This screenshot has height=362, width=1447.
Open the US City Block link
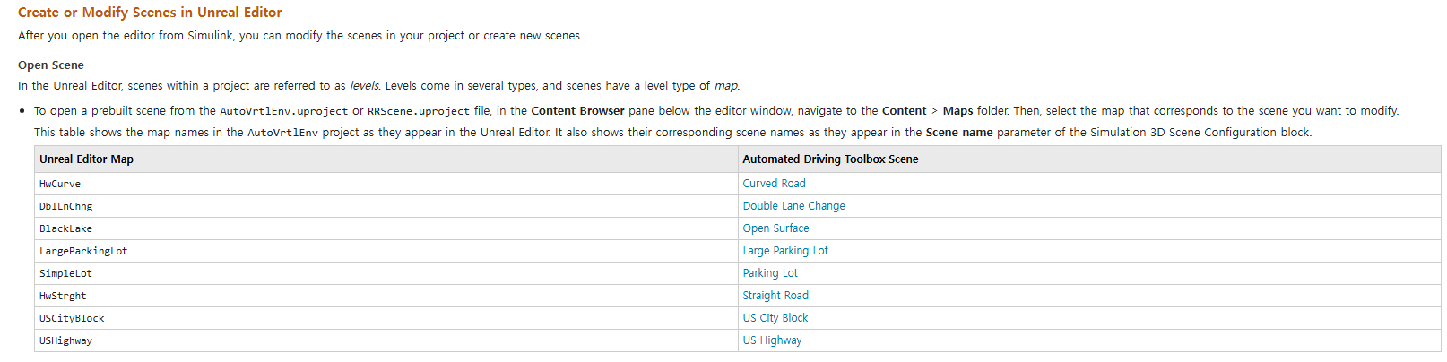(x=775, y=318)
